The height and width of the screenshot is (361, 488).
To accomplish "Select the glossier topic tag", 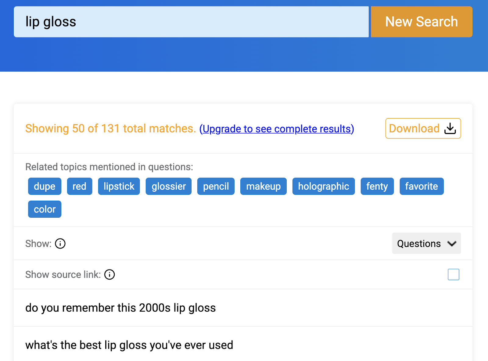I will point(168,186).
